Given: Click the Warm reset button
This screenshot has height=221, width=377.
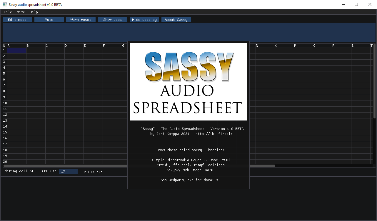Looking at the screenshot, I should pyautogui.click(x=81, y=20).
